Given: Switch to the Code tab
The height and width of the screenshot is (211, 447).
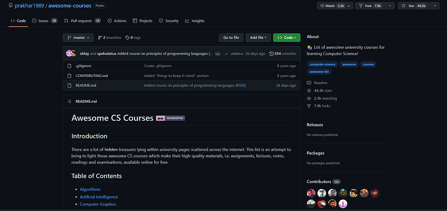Looking at the screenshot, I should click(18, 21).
